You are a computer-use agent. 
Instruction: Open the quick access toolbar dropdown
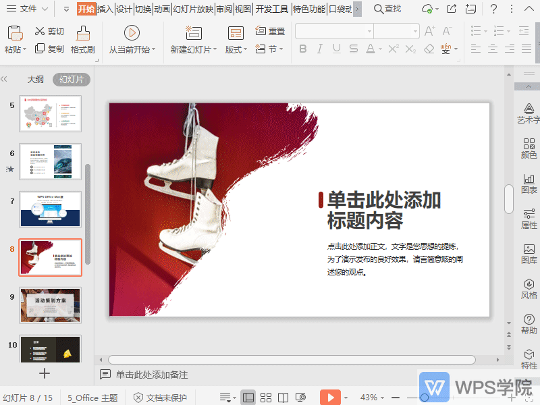(66, 9)
